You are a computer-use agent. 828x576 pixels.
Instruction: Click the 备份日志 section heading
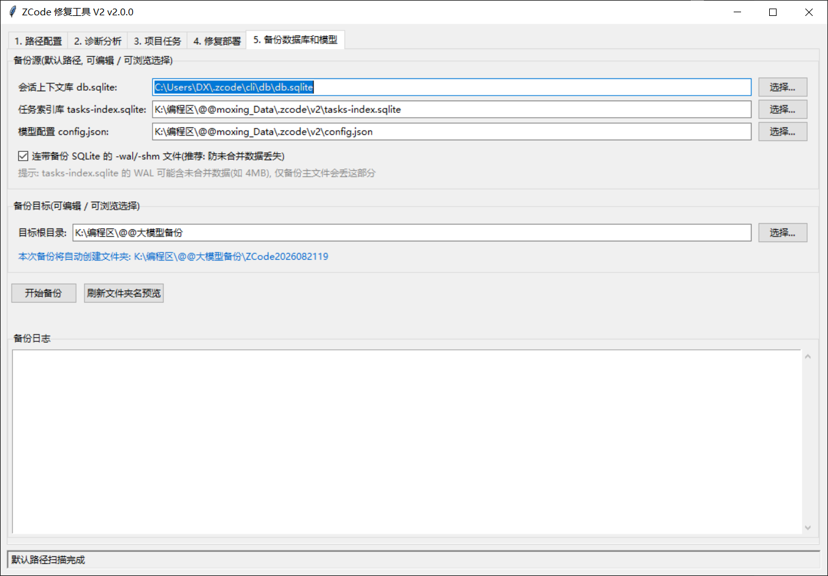click(32, 338)
